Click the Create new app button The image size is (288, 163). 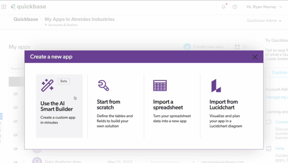tap(204, 47)
